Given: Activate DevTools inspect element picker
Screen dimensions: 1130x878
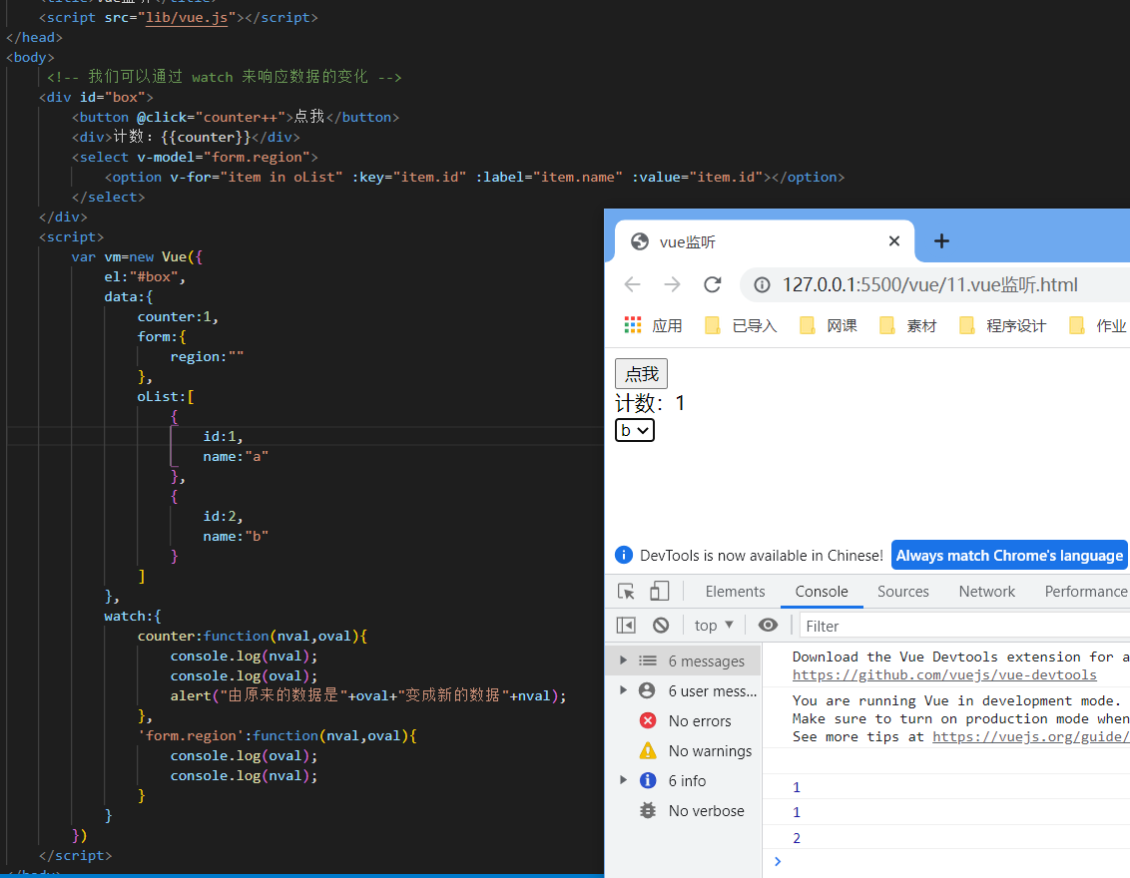Looking at the screenshot, I should click(626, 592).
